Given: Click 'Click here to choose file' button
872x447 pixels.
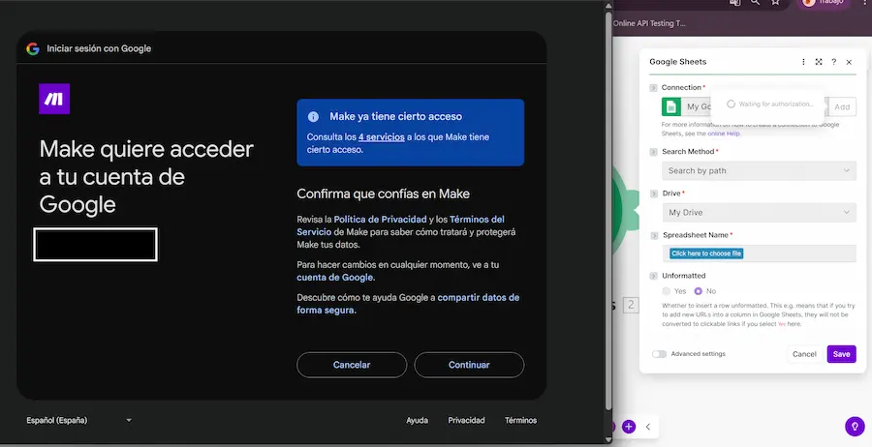Looking at the screenshot, I should click(x=706, y=253).
